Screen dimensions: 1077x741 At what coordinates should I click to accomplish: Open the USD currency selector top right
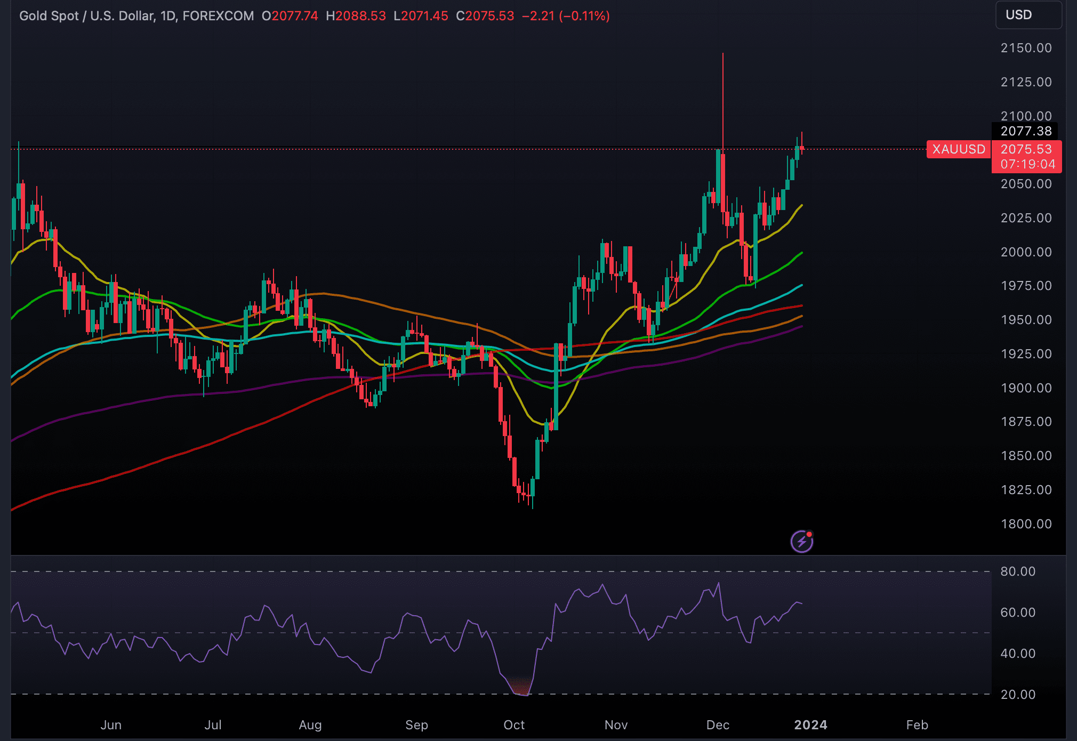point(1028,15)
